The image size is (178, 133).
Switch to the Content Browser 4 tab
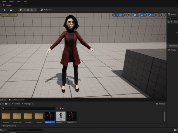coord(17,100)
